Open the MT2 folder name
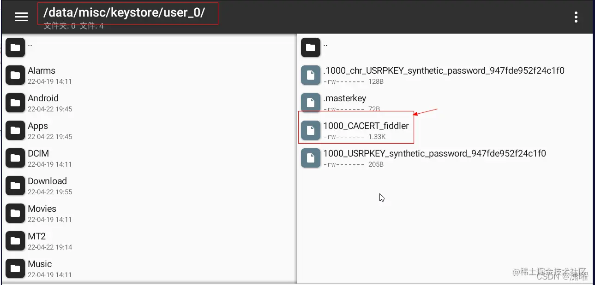The image size is (595, 285). click(37, 236)
